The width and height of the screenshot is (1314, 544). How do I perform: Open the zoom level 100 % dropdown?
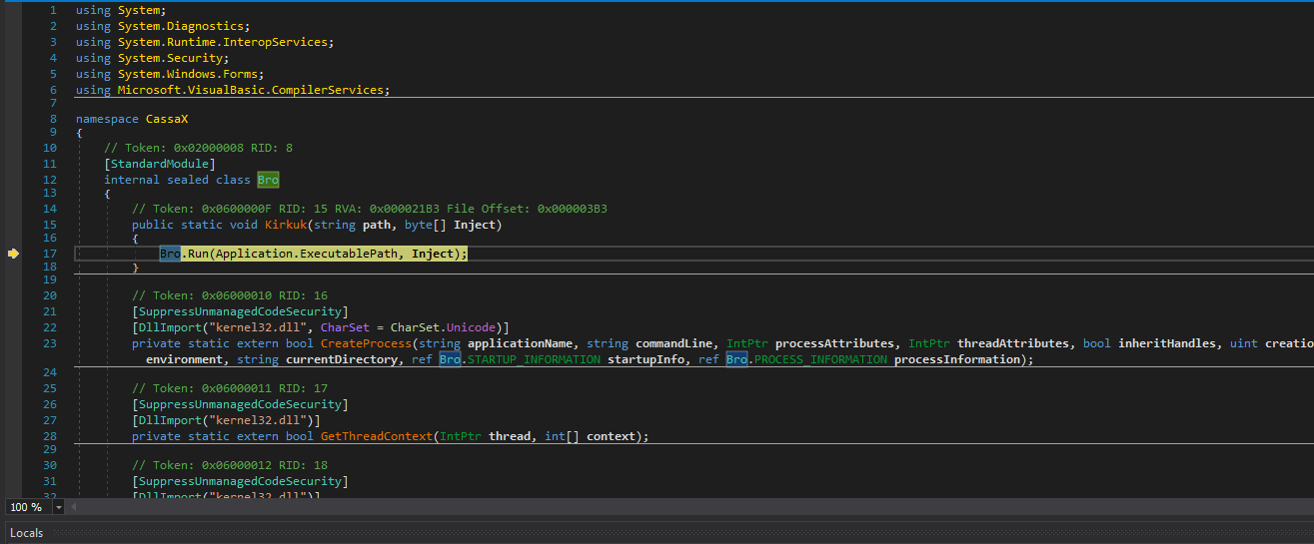pyautogui.click(x=58, y=507)
